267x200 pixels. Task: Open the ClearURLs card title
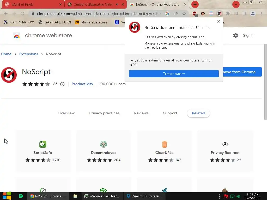(164, 153)
